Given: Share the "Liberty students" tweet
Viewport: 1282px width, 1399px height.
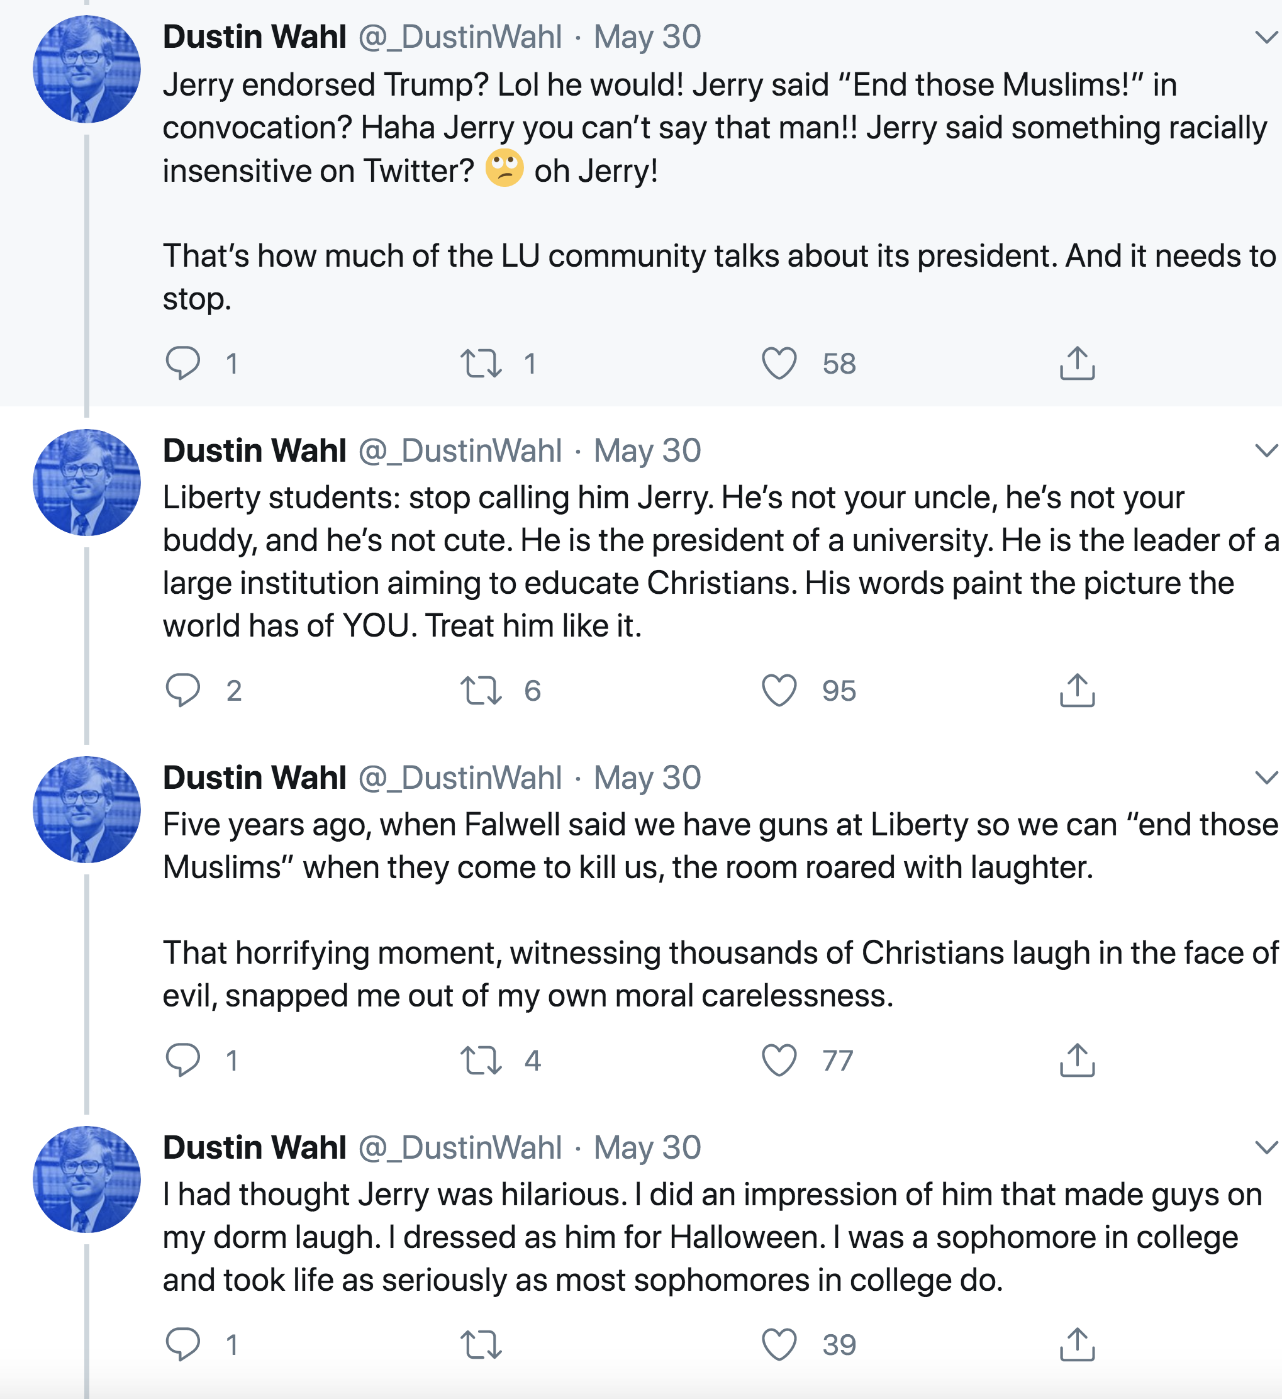Looking at the screenshot, I should click(1076, 690).
